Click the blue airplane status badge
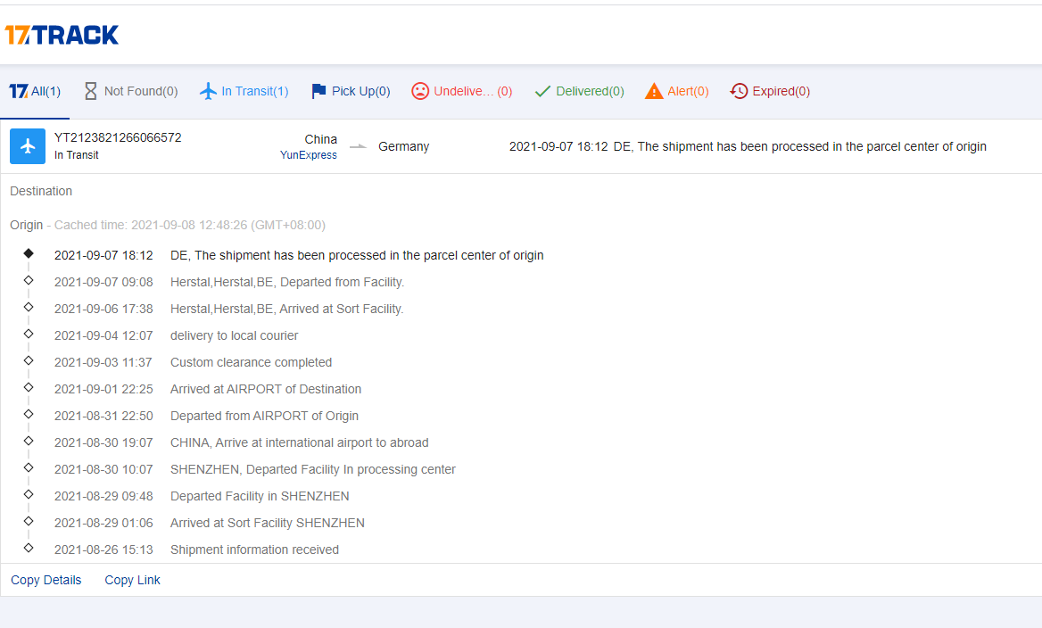 point(28,146)
